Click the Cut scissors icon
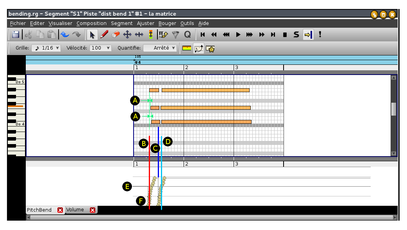The height and width of the screenshot is (230, 407). (29, 34)
